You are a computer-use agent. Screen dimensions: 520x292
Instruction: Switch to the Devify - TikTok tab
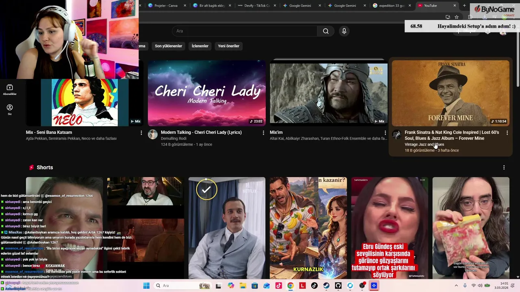257,6
